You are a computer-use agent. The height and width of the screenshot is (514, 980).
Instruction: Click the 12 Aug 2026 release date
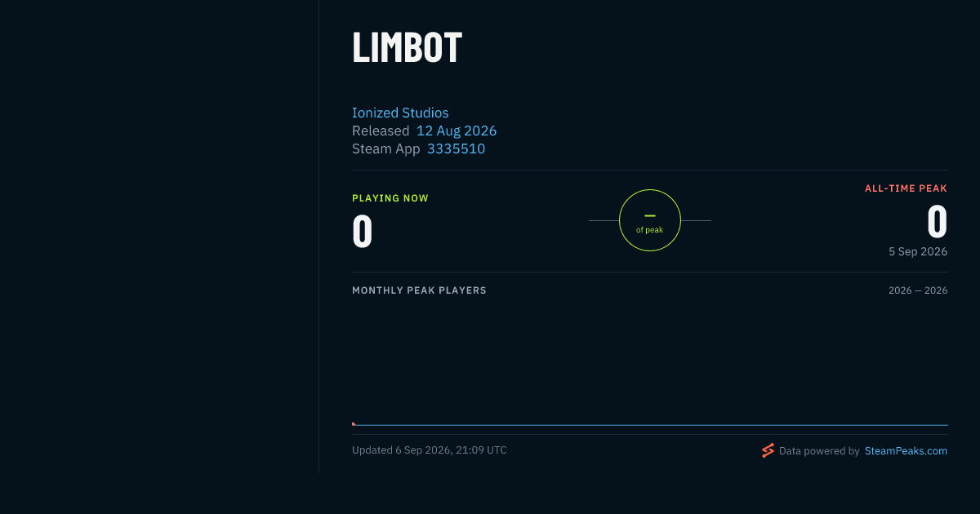tap(457, 131)
